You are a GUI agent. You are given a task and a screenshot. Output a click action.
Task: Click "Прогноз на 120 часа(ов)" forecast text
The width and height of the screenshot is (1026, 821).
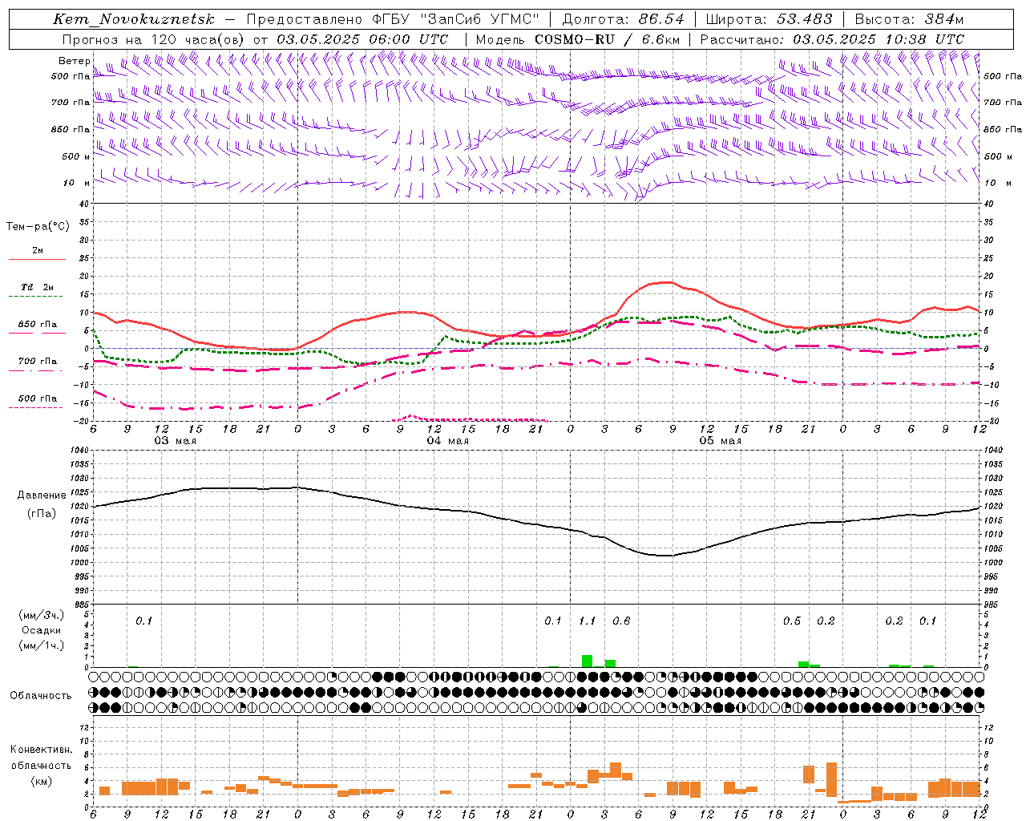tap(154, 39)
